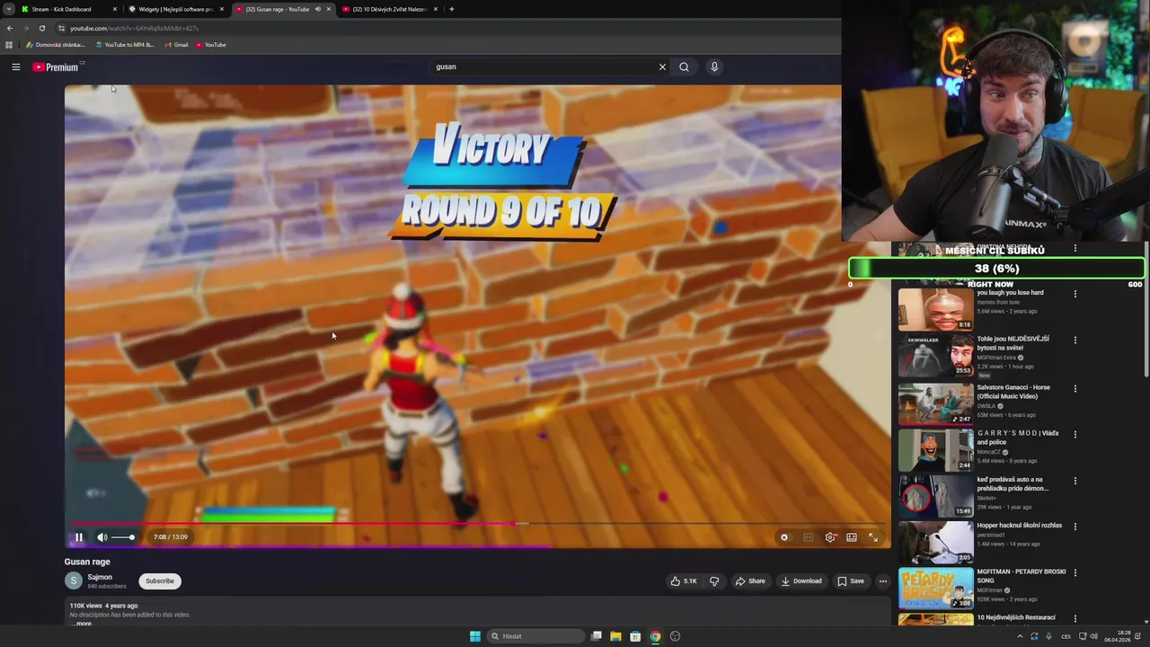This screenshot has width=1150, height=647.
Task: Open the Sajmon channel name link
Action: click(x=100, y=577)
